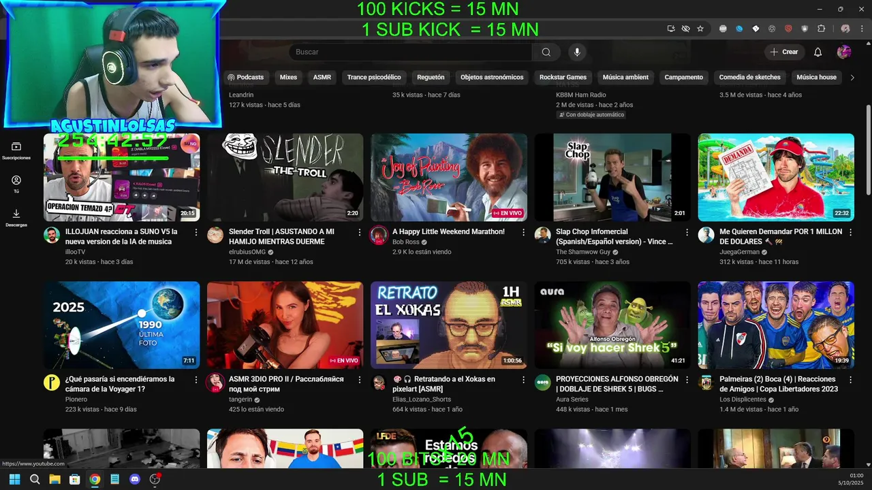This screenshot has width=872, height=490.
Task: Open the Bob Ross channel link
Action: [406, 242]
